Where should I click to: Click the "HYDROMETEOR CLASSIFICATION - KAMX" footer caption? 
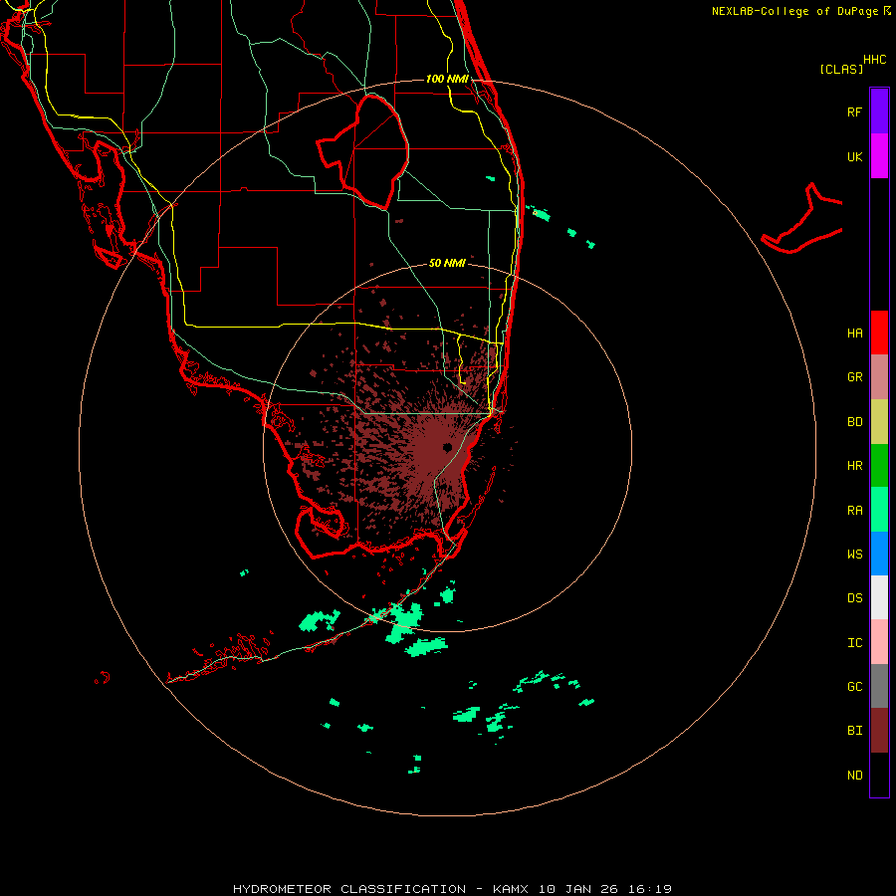[380, 889]
